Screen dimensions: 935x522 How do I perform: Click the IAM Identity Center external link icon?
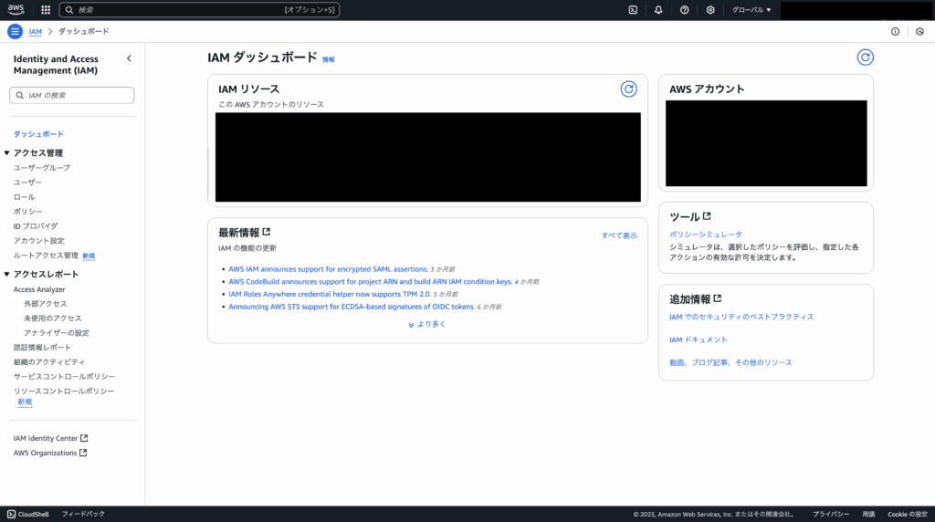84,438
